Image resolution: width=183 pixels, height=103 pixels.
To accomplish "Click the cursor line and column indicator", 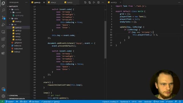I will pos(110,102).
